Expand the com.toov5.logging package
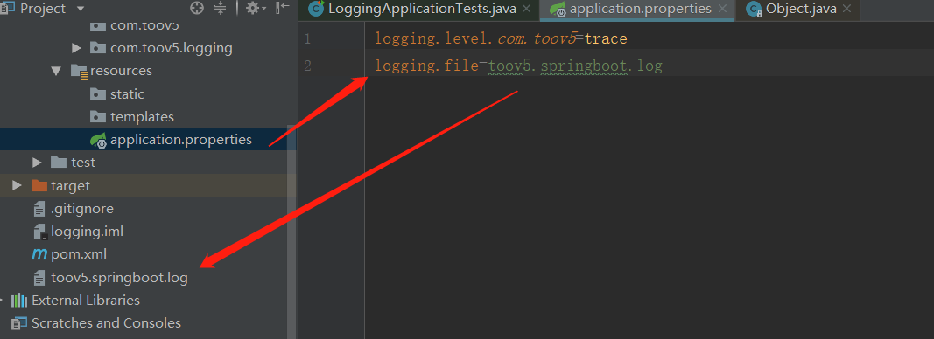Viewport: 934px width, 339px height. pyautogui.click(x=75, y=47)
